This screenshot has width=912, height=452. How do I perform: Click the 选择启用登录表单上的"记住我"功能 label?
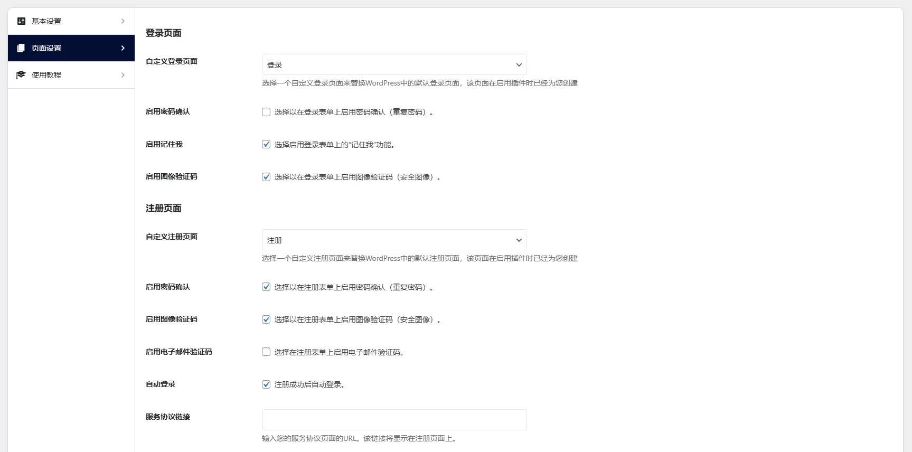(334, 145)
